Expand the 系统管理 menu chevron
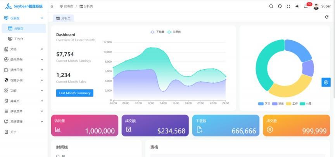 point(42,121)
